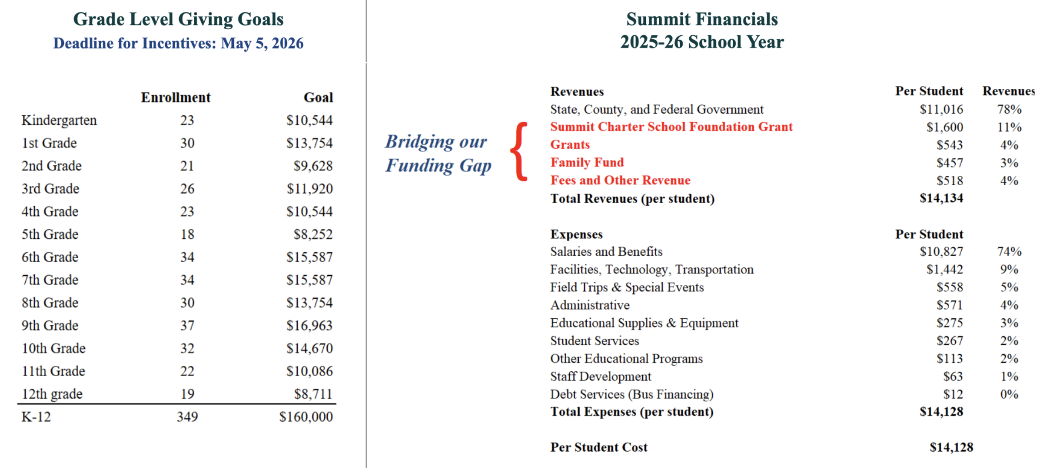Viewport: 1038px width, 468px height.
Task: Click "Debt Services (Bus Financing)" expense line
Action: 631,394
